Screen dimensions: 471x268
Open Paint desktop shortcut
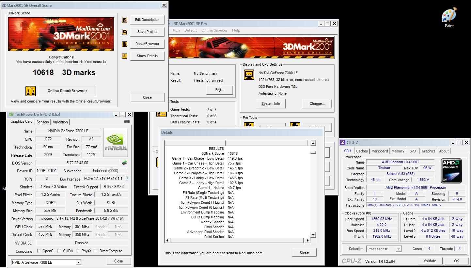coord(449,18)
